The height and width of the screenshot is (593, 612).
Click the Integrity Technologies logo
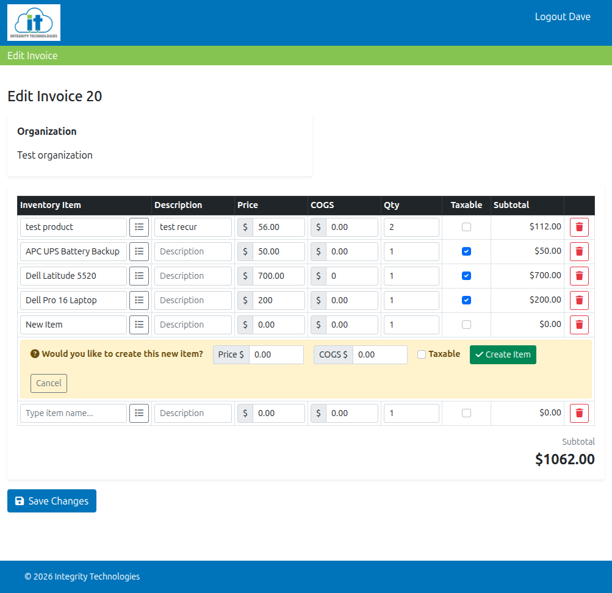click(x=34, y=23)
